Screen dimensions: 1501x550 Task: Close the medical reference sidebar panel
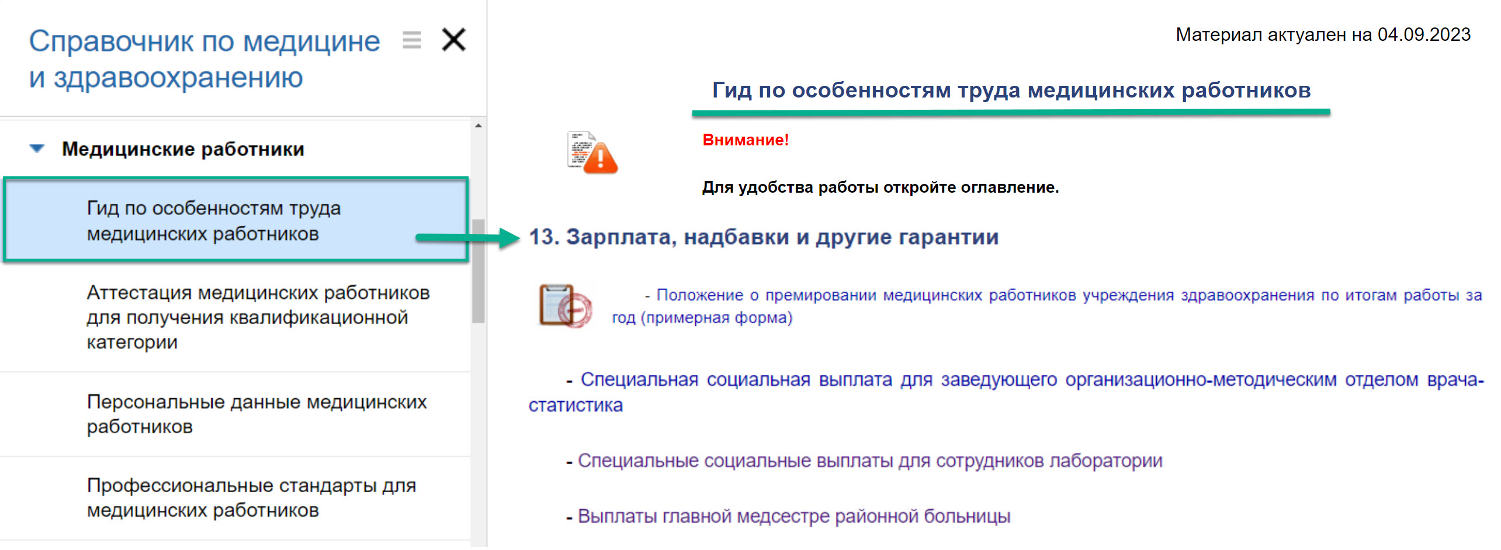click(x=454, y=40)
